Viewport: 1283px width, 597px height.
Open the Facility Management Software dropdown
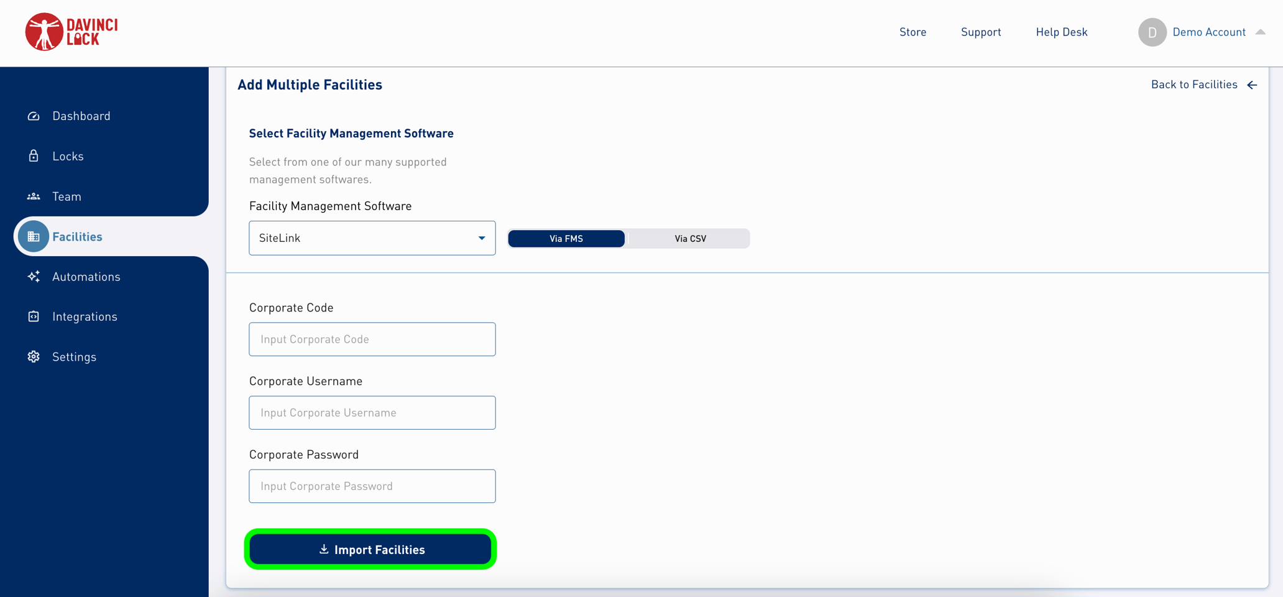tap(372, 238)
